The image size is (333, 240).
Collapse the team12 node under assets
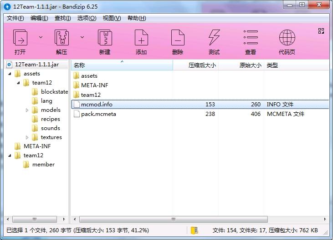(18, 83)
